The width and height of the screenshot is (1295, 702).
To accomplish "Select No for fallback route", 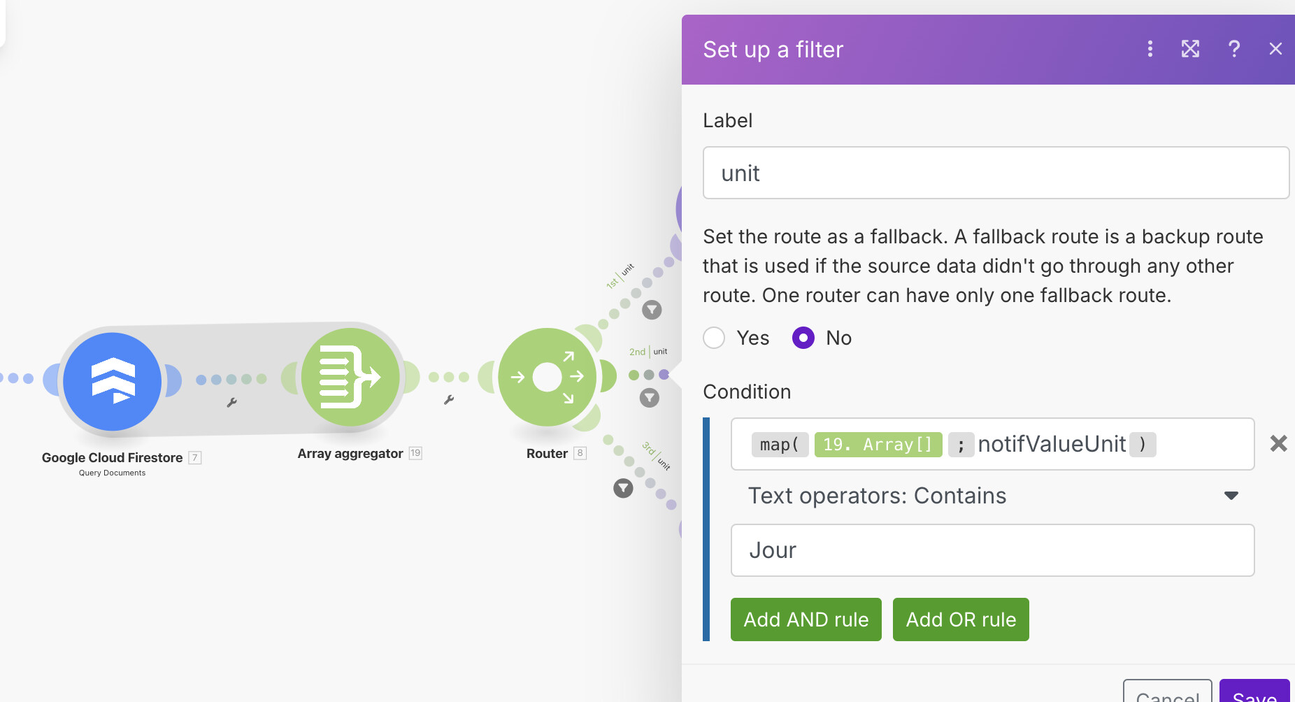I will [x=803, y=338].
